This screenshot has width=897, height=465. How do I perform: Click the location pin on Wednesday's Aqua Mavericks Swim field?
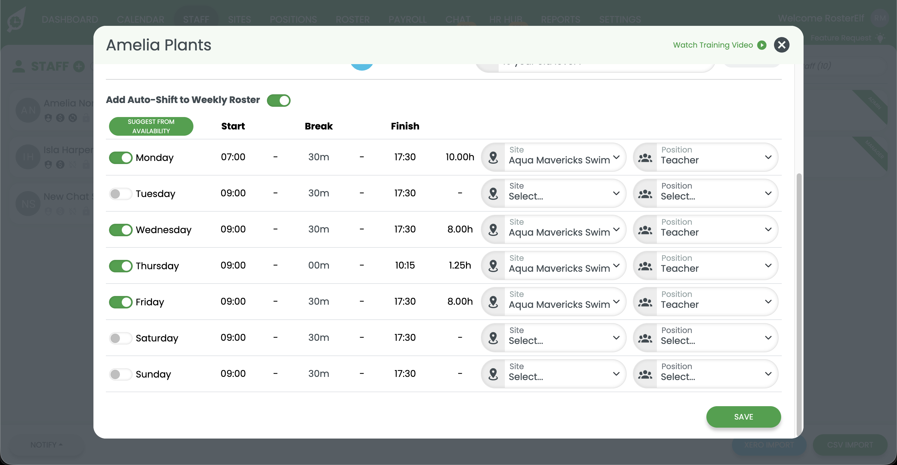click(493, 229)
